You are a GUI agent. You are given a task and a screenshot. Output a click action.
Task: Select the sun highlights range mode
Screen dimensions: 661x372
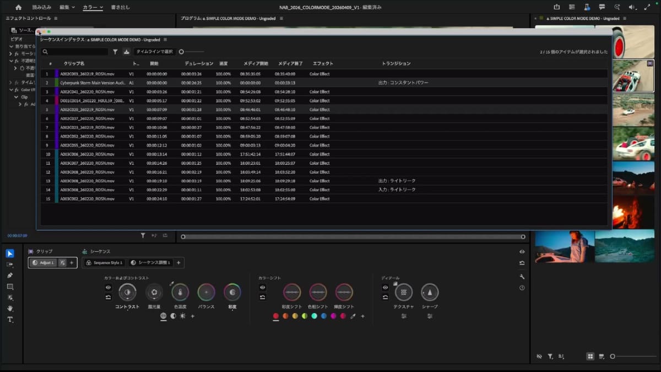[x=183, y=316]
